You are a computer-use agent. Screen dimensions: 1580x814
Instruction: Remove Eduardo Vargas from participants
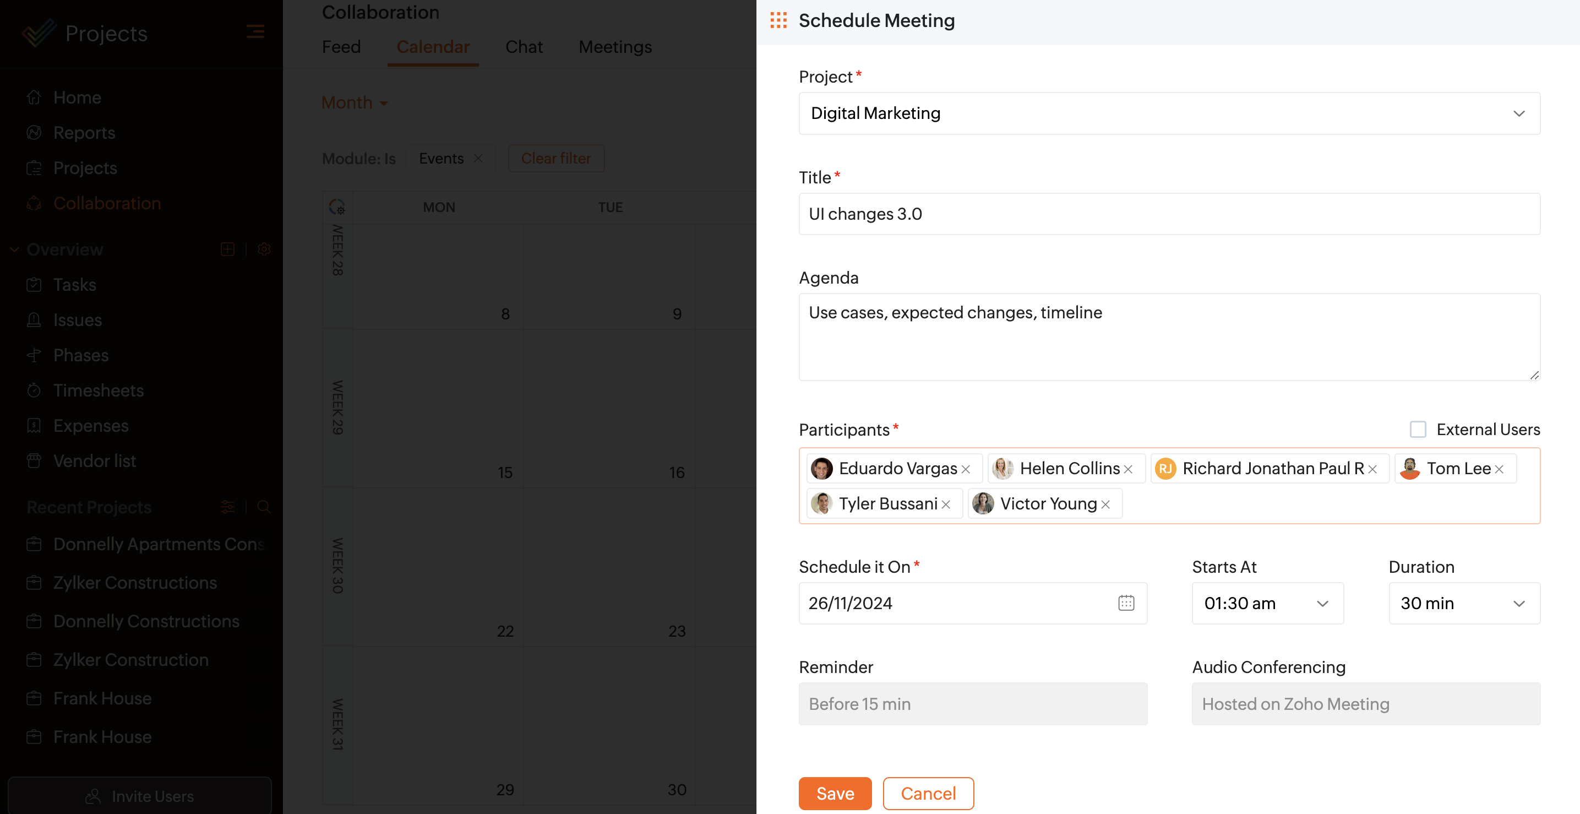tap(966, 469)
